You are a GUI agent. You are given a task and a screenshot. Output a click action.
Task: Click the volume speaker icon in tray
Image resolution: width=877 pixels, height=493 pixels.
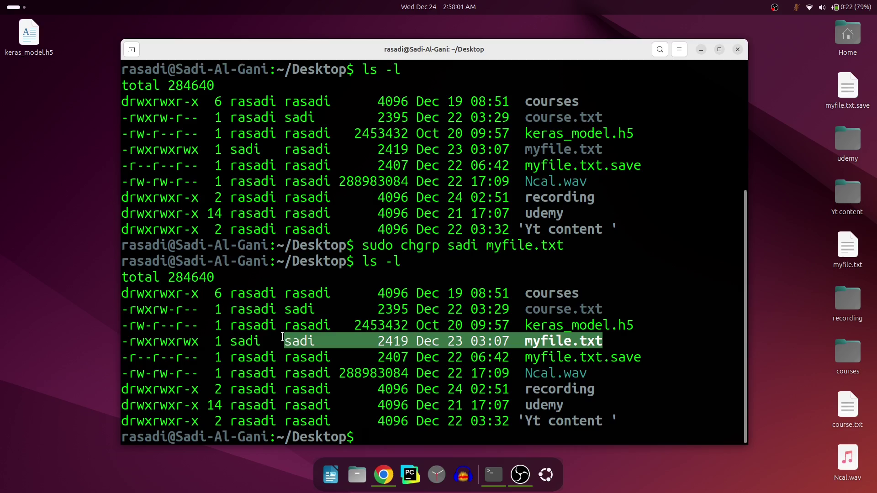[x=822, y=7]
